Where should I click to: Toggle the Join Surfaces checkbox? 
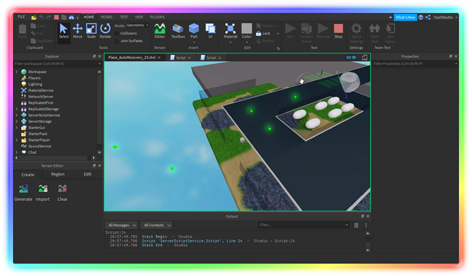pos(116,41)
